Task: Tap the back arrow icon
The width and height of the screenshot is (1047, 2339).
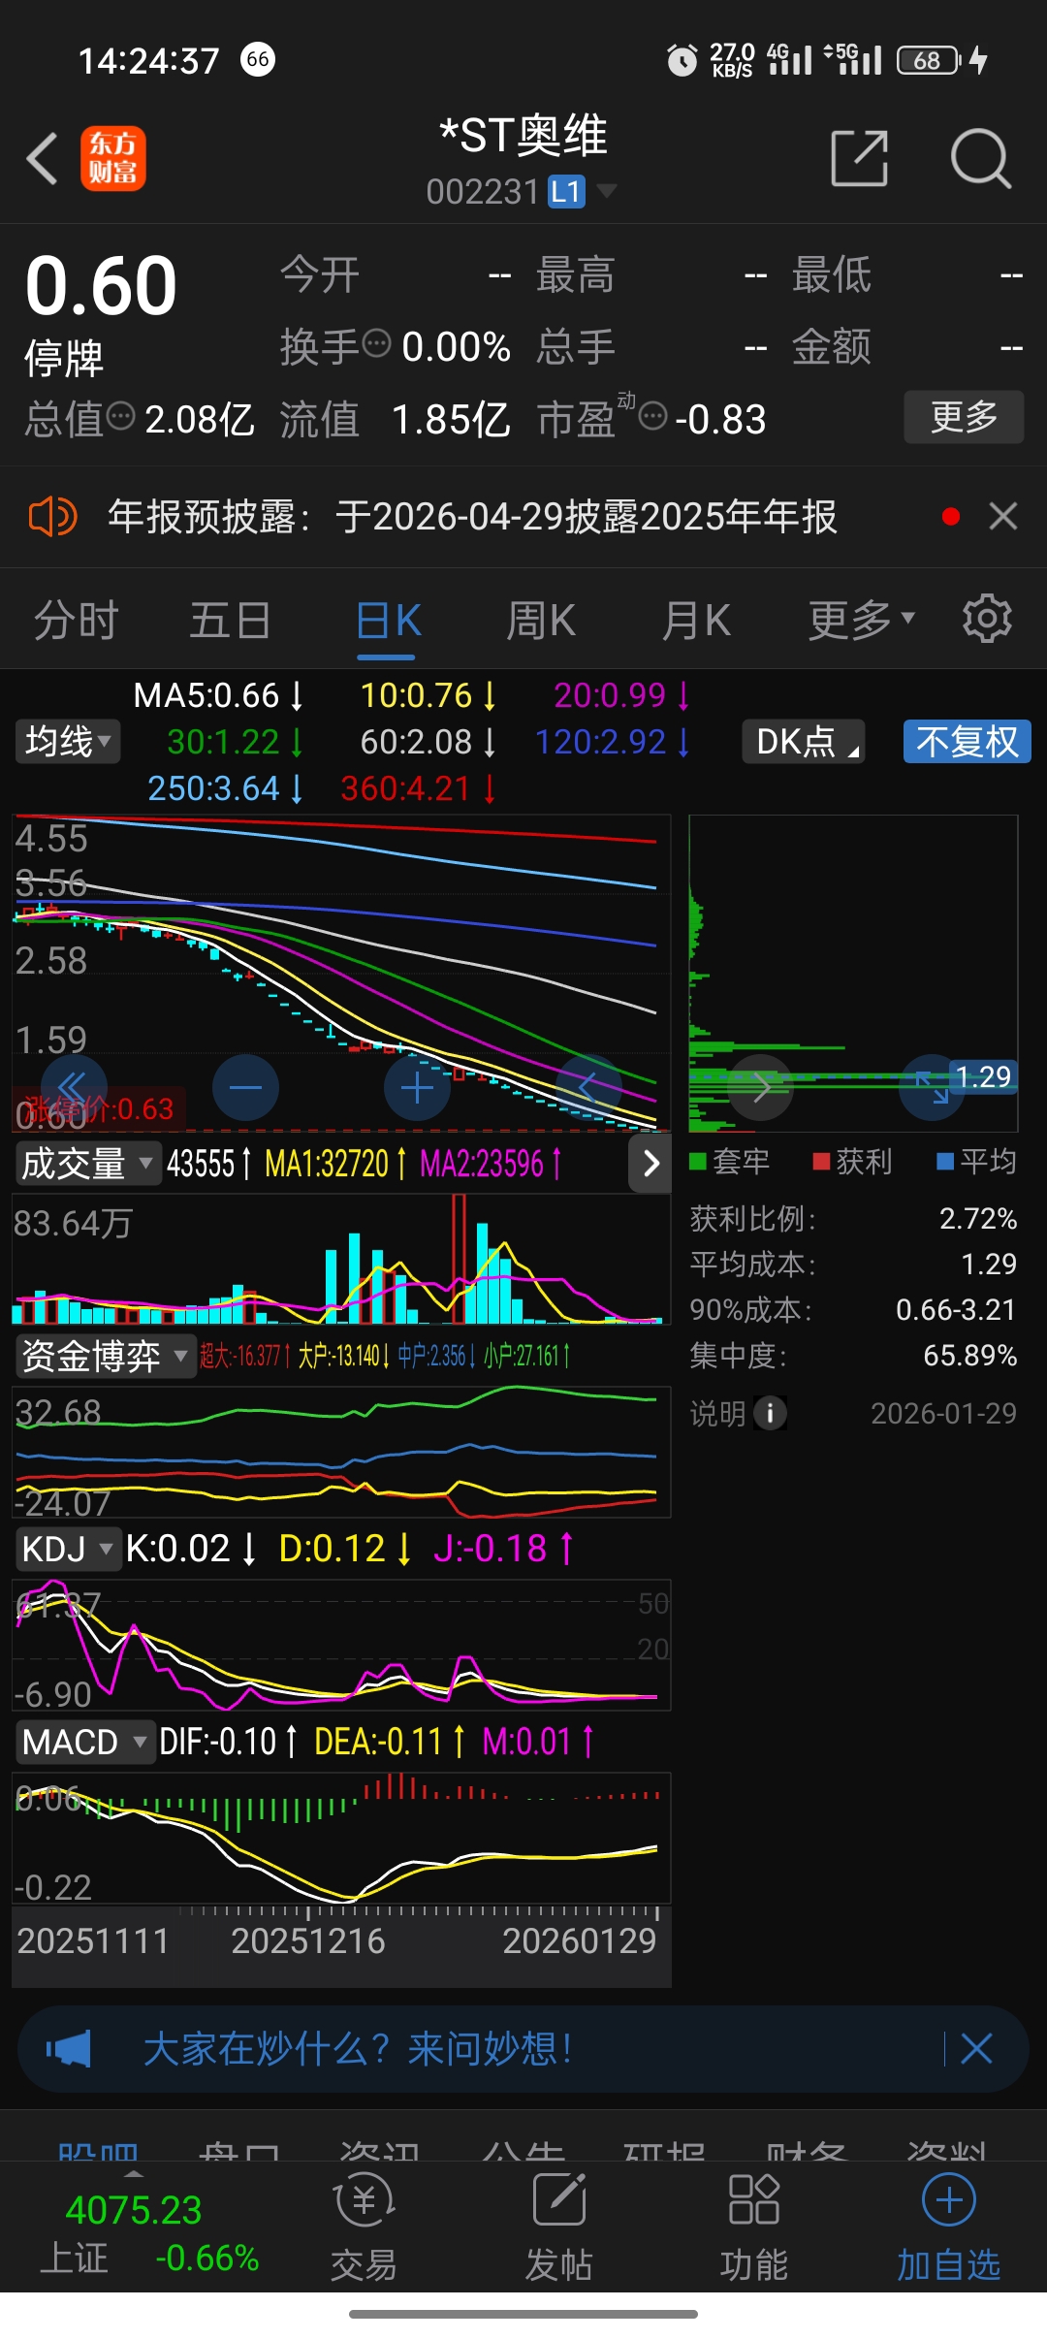Action: click(43, 158)
